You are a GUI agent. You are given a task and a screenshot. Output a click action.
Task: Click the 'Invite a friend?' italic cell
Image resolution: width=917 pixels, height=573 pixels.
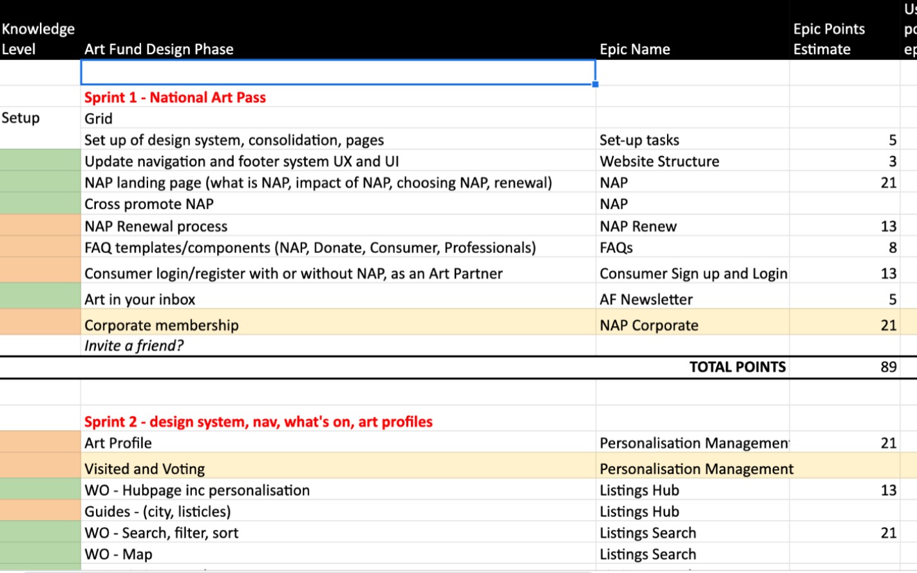[x=338, y=345]
